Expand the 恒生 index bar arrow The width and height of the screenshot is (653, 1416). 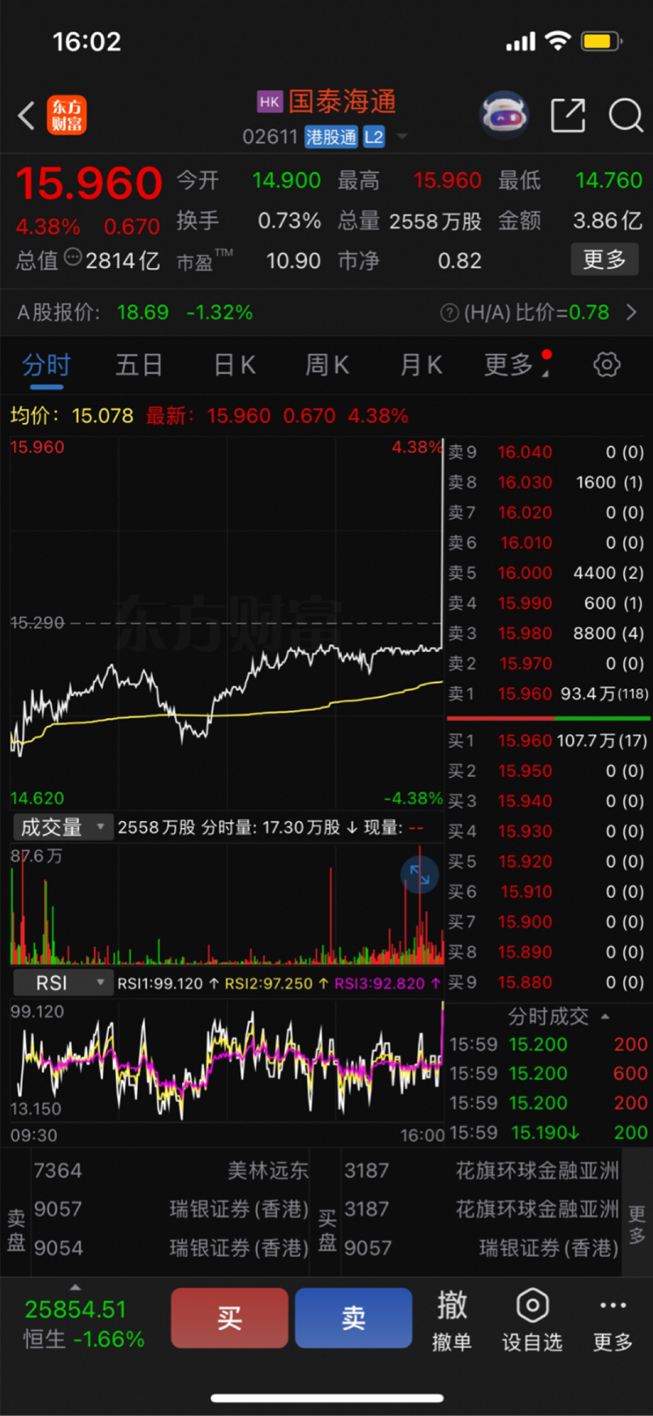[76, 1287]
